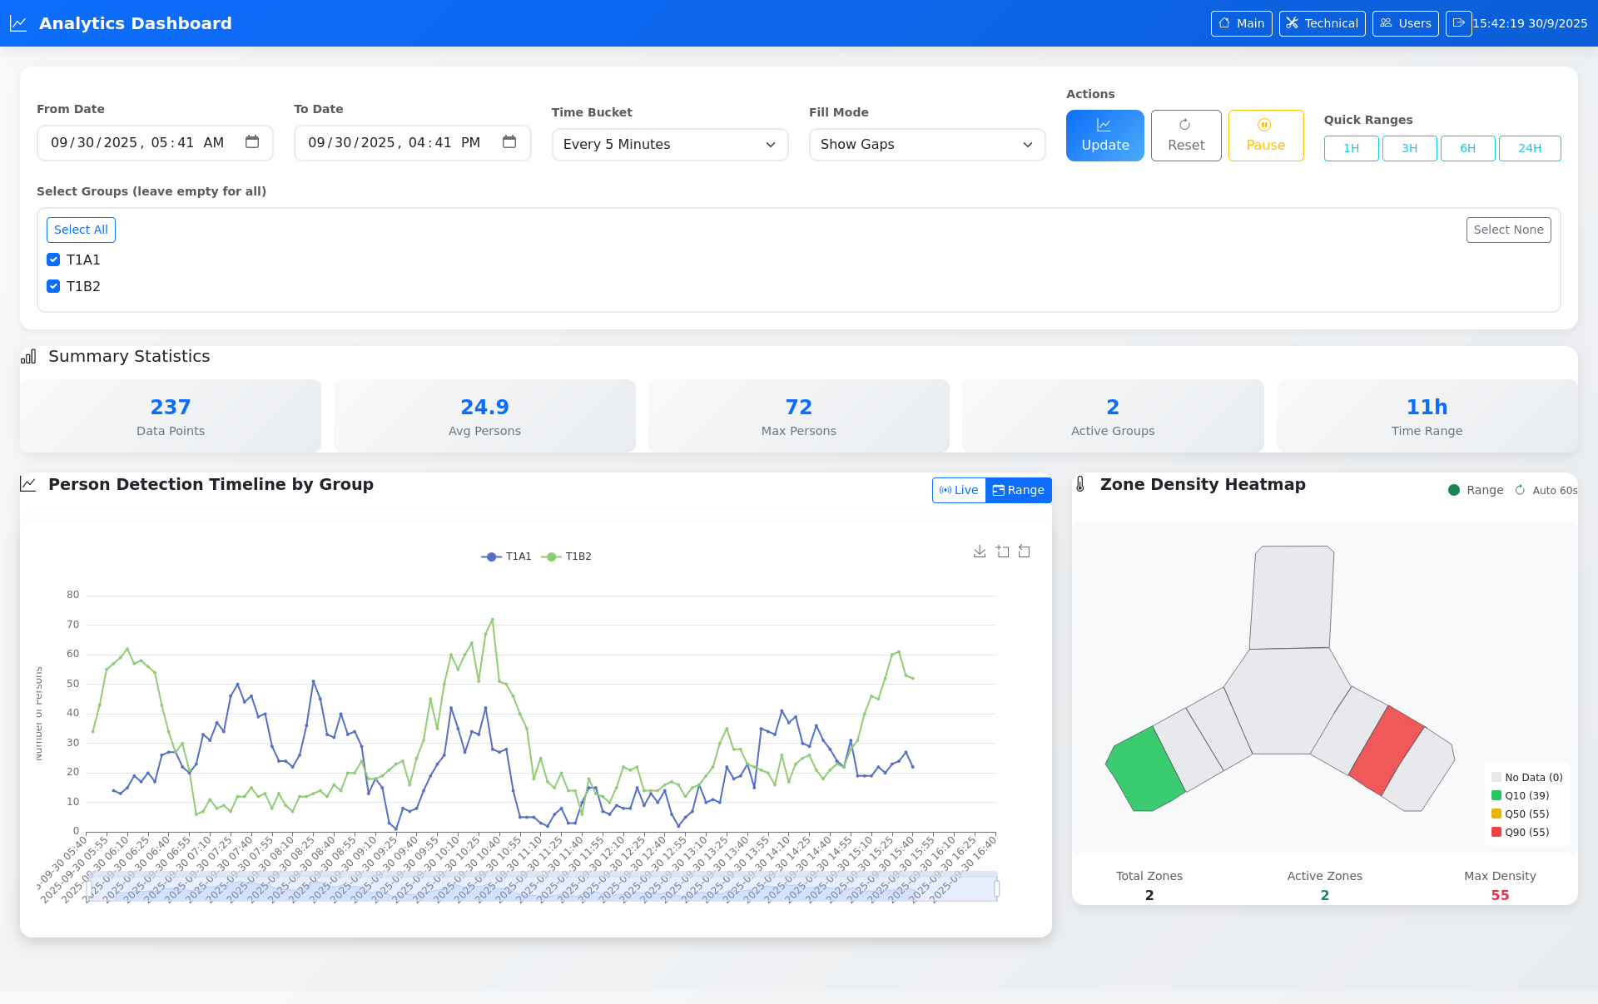Switch timeline to Live mode
This screenshot has height=1004, width=1598.
[959, 490]
